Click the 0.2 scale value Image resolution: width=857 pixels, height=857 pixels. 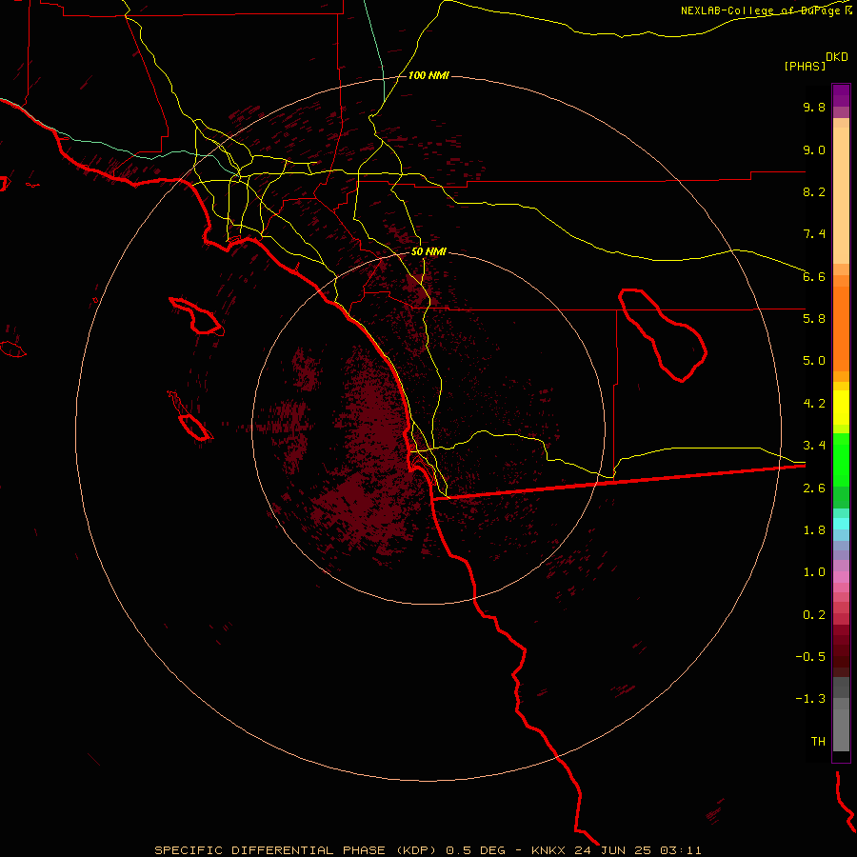(x=814, y=615)
